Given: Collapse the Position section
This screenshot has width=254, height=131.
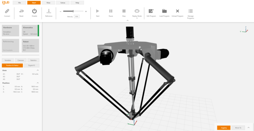Looking at the screenshot, I should [x=38, y=83].
